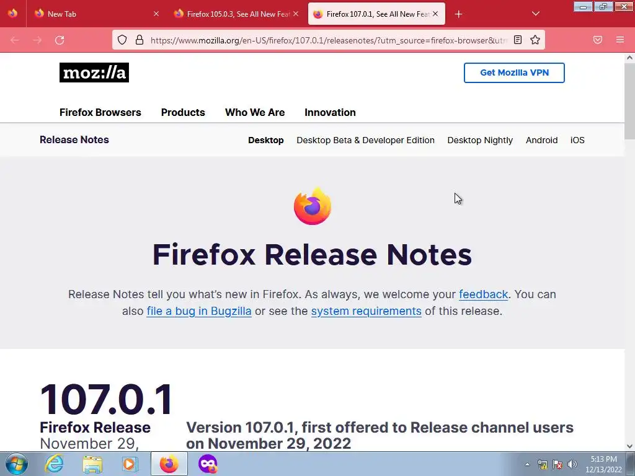
Task: Reload the current page
Action: tap(60, 40)
